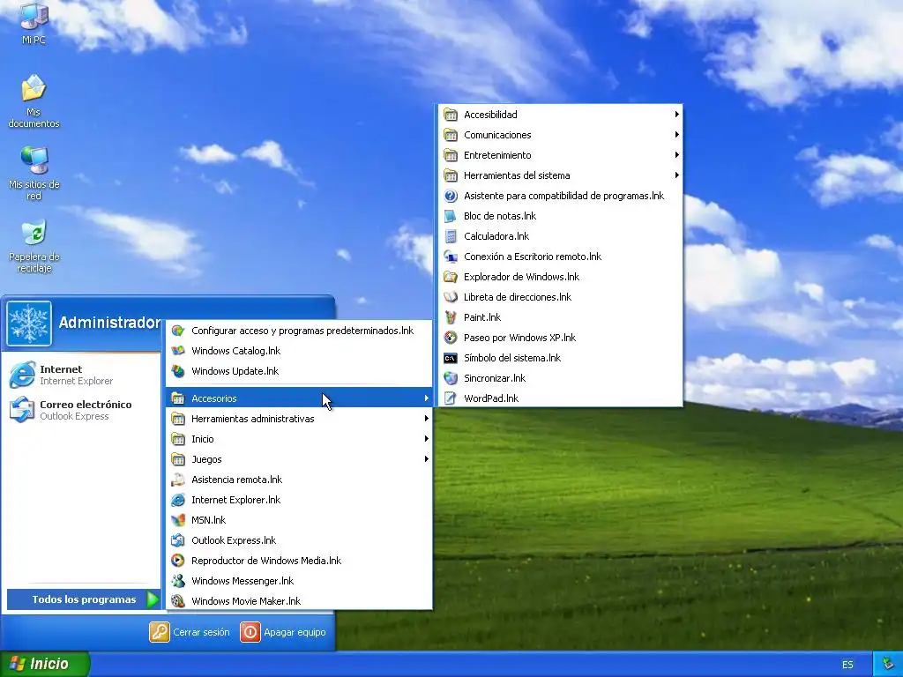903x677 pixels.
Task: Click the Libreta de direcciones icon
Action: (451, 297)
